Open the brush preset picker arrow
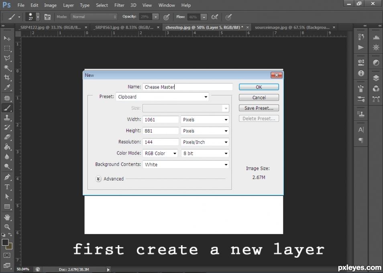383x273 pixels. click(38, 17)
